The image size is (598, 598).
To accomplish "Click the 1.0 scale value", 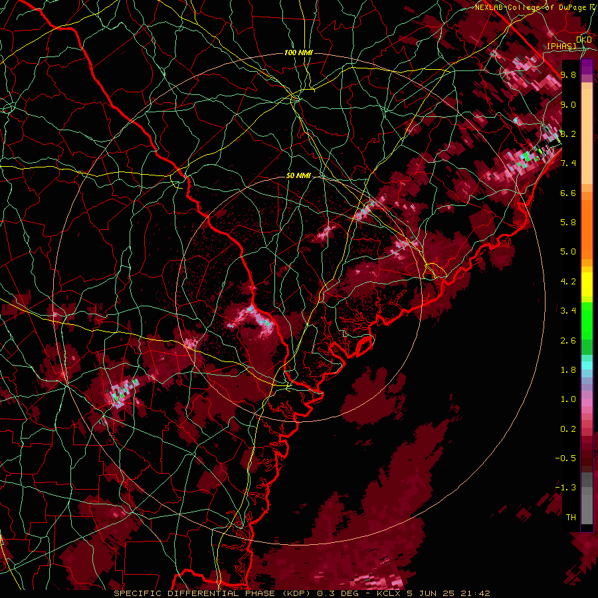I will [x=568, y=399].
